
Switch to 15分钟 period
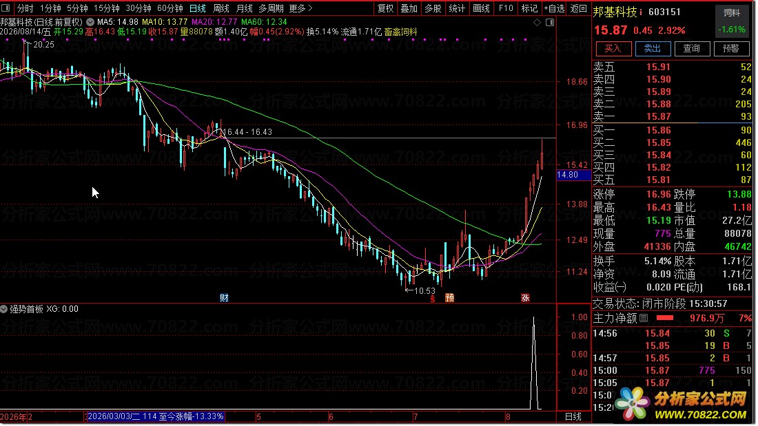click(x=106, y=8)
